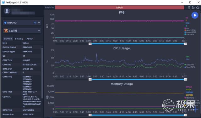The width and height of the screenshot is (201, 118).
Task: Click the PerfDog logo in title bar
Action: point(3,2)
